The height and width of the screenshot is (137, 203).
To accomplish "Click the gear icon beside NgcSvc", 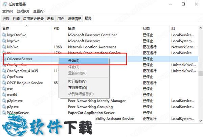I will coord(4,41).
